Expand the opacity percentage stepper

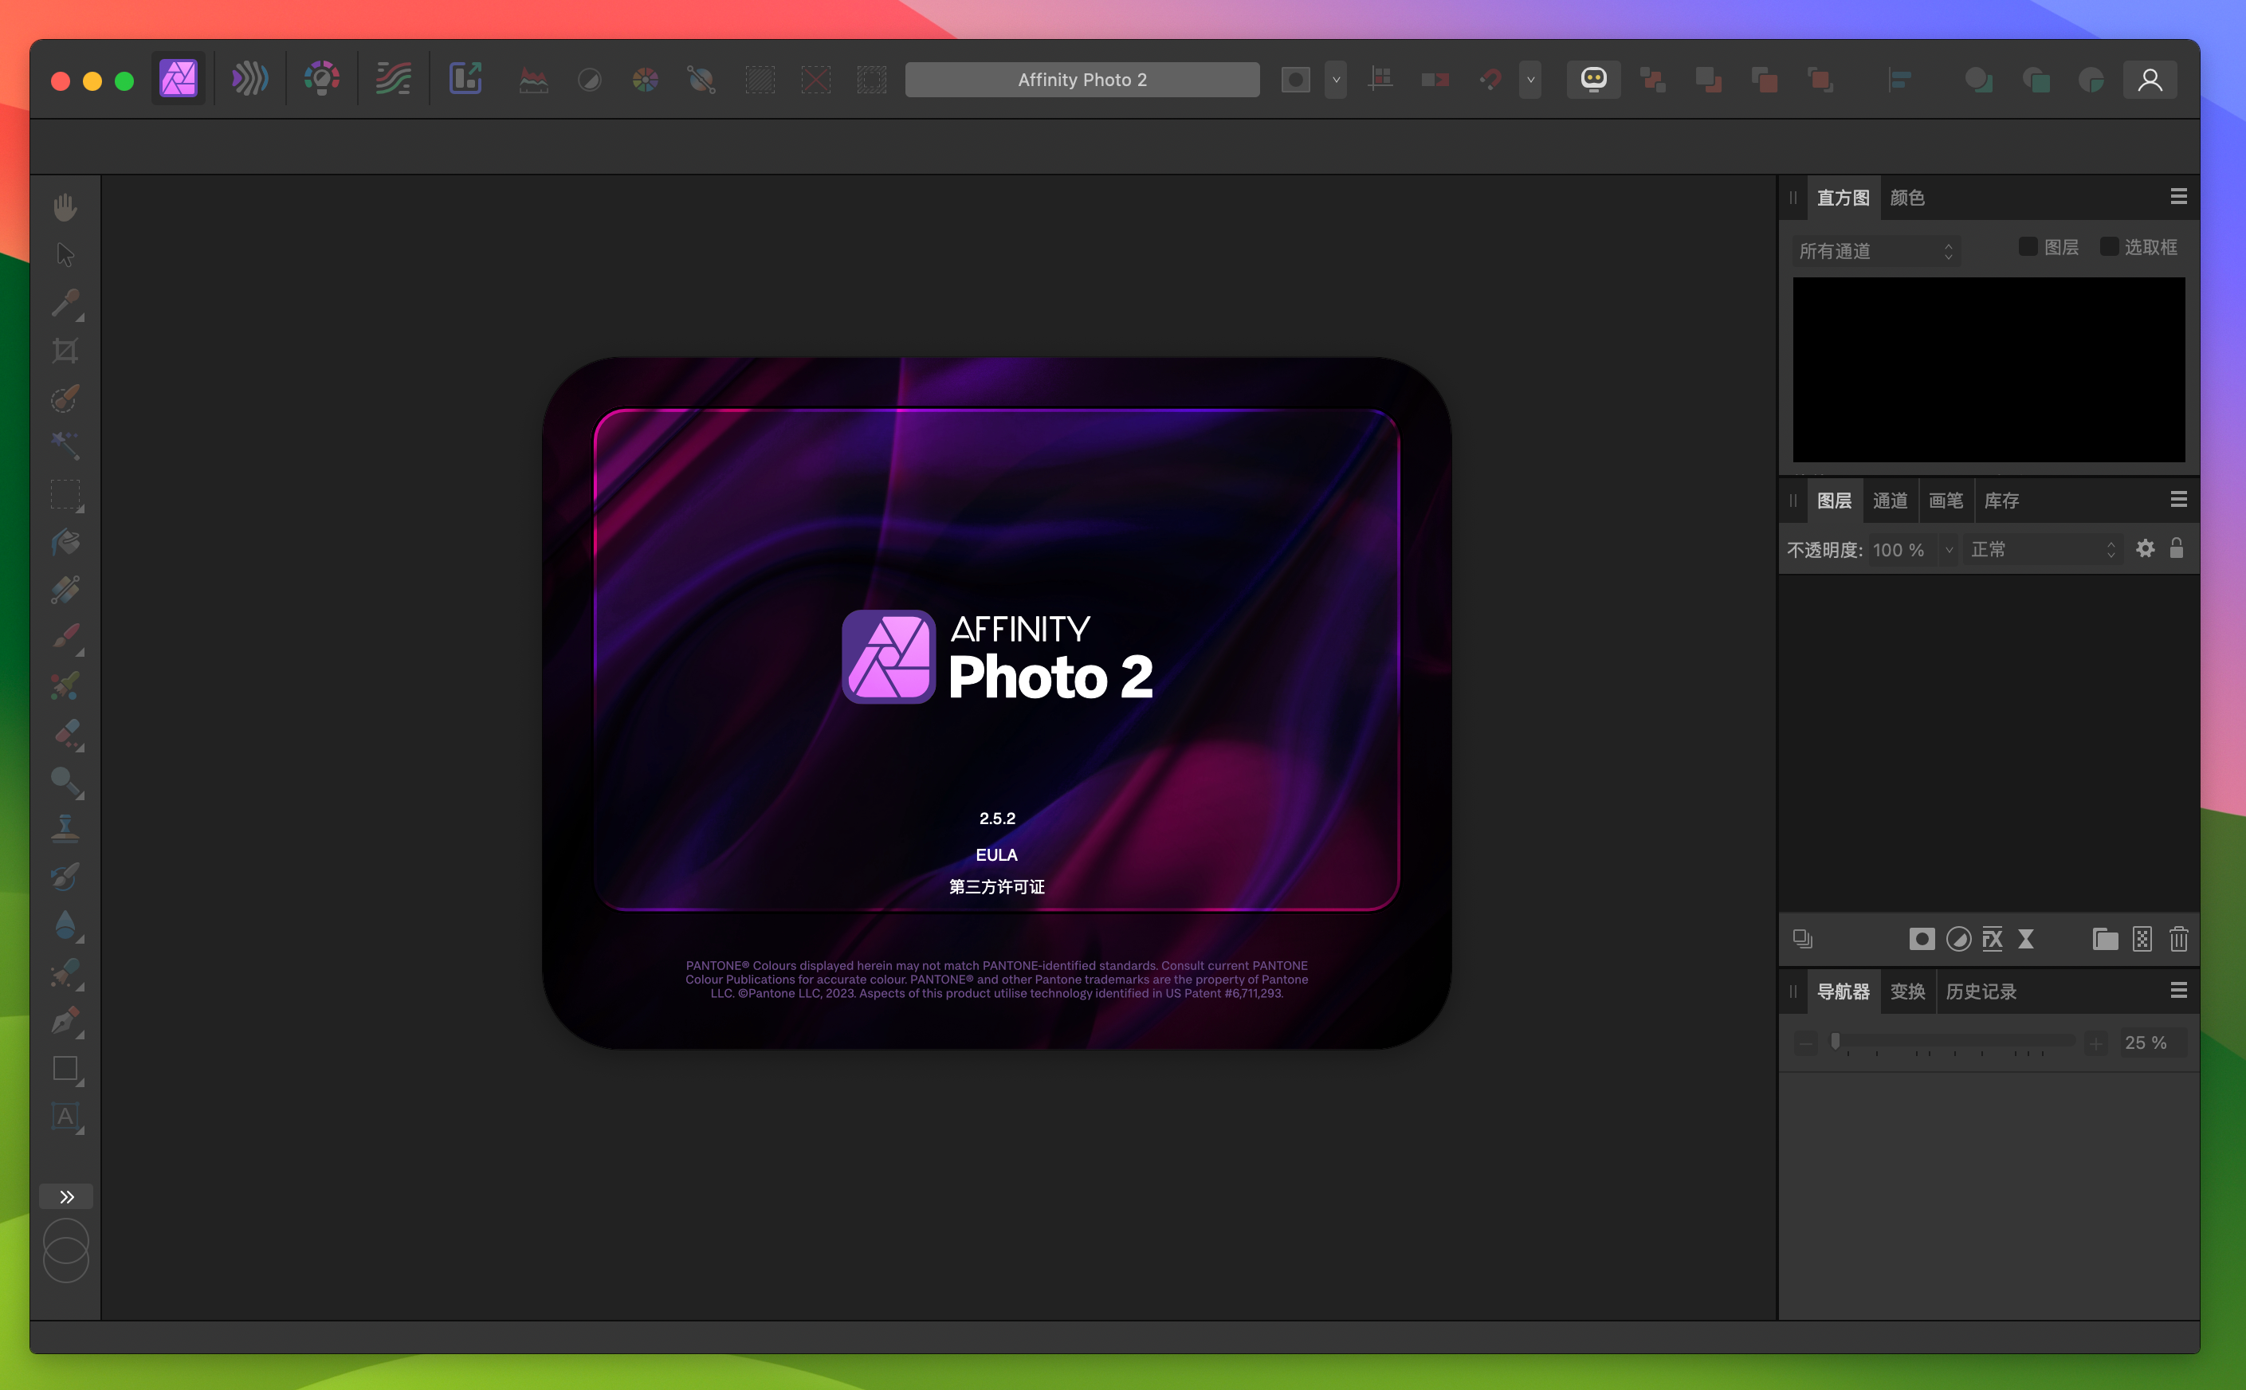click(1950, 549)
